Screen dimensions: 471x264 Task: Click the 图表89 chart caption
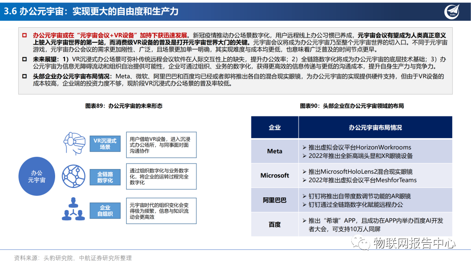[x=124, y=106]
